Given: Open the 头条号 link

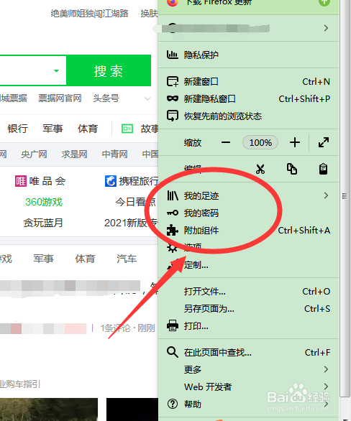Looking at the screenshot, I should [x=106, y=98].
